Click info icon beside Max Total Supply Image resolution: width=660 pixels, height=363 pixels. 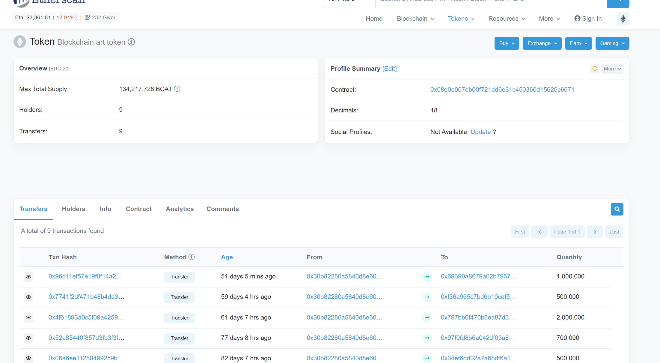pyautogui.click(x=177, y=89)
